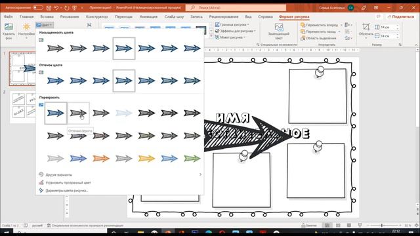Expand Другие варианты submenu
The image size is (420, 236).
point(119,175)
